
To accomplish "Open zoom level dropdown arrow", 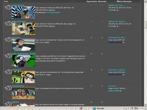I will tap(142, 108).
